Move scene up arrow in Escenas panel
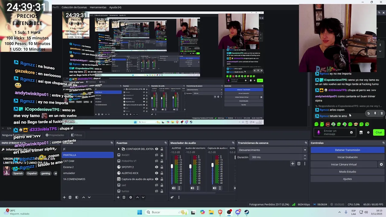Image resolution: width=386 pixels, height=217 pixels. pos(84,197)
